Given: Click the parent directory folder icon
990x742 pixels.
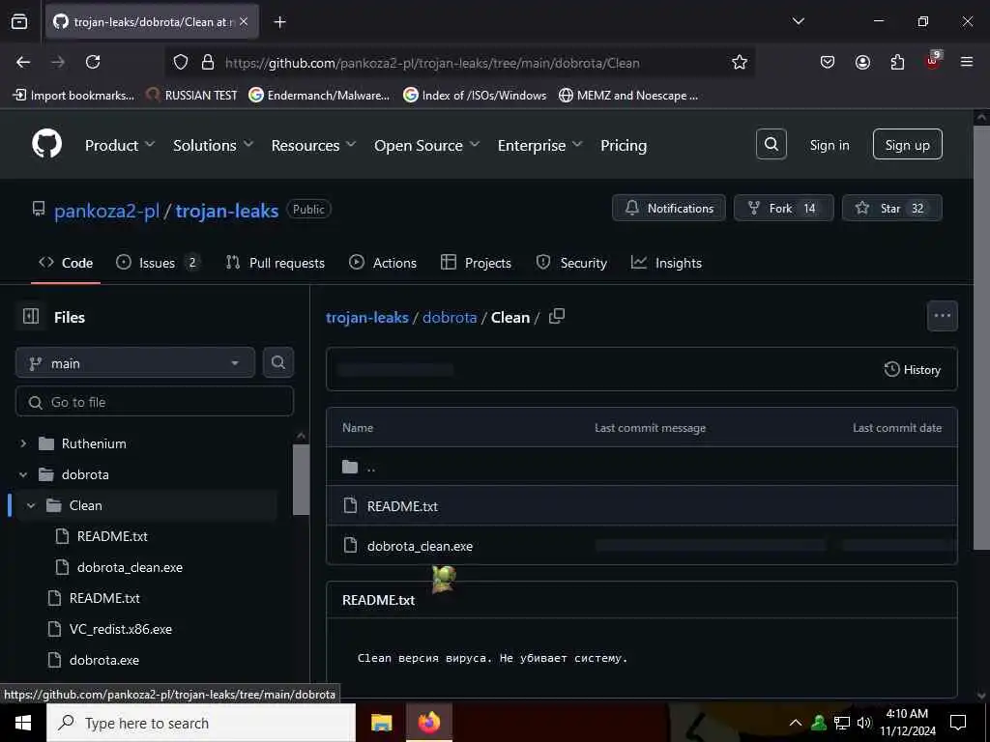Looking at the screenshot, I should [x=350, y=467].
